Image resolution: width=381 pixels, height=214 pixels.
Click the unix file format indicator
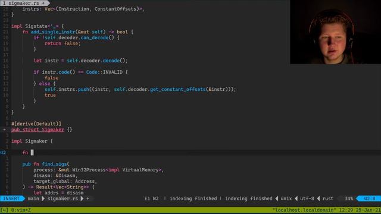(286, 199)
